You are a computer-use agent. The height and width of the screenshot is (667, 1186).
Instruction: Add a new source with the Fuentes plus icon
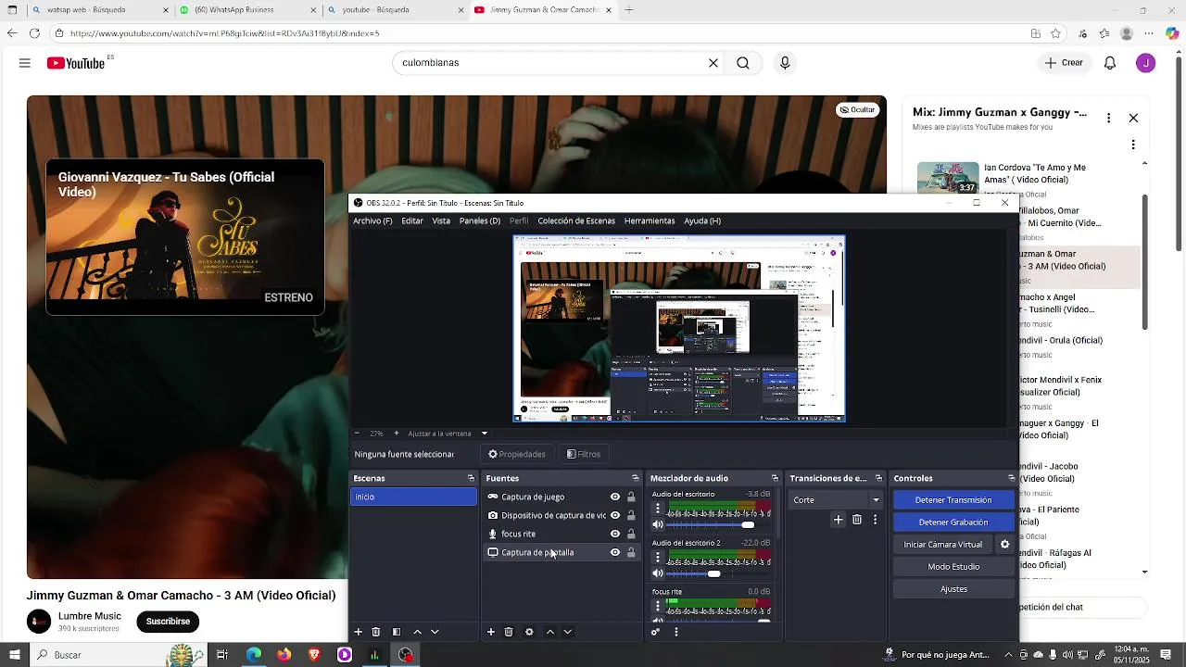(491, 632)
